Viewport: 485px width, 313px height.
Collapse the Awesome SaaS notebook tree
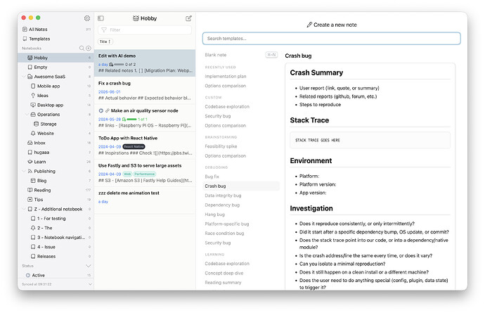[x=24, y=77]
